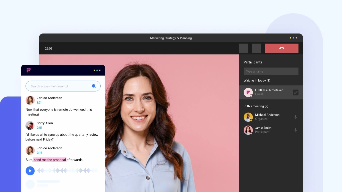Jump to the 3:15 transcript timestamp
This screenshot has width=342, height=192.
click(39, 153)
